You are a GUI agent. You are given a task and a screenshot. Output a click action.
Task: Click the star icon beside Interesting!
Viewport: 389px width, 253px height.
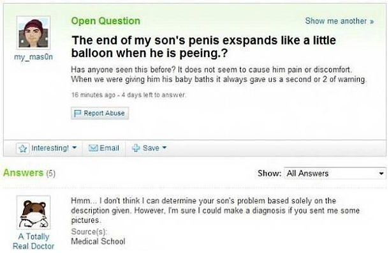click(23, 148)
